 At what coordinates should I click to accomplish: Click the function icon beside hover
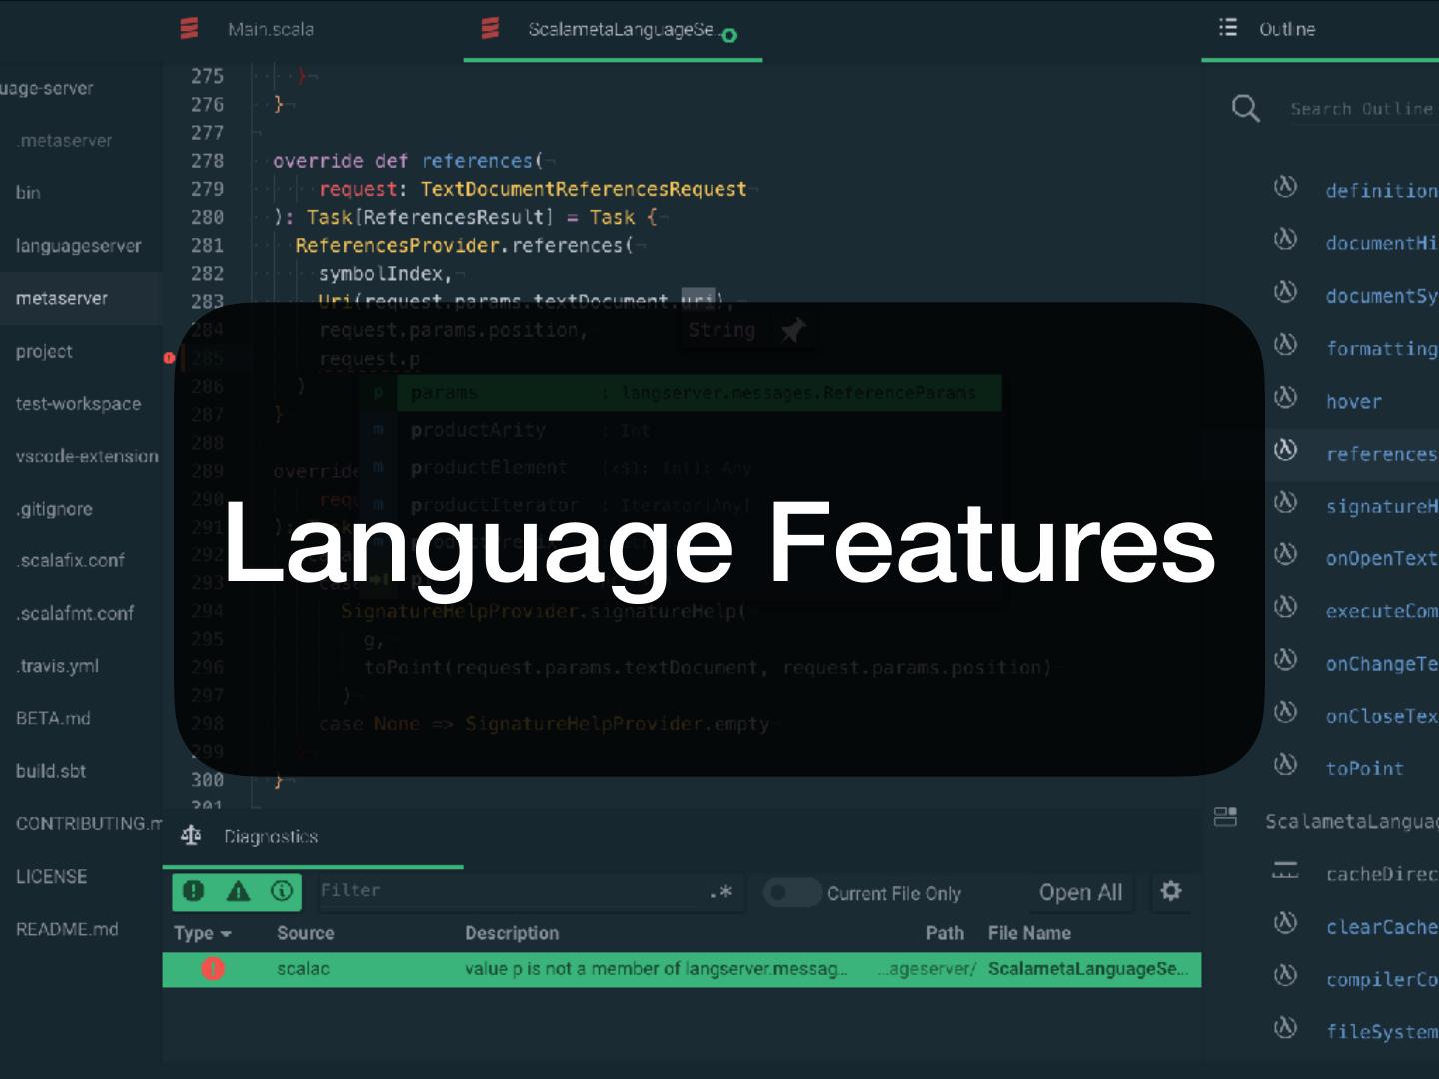(1286, 398)
